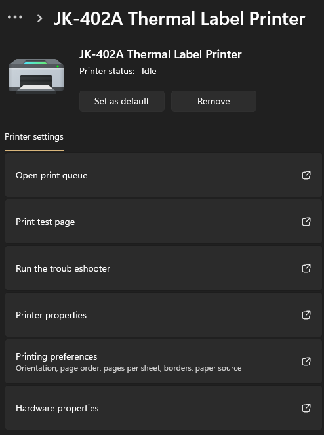Expand the breadcrumb ellipsis menu

15,17
